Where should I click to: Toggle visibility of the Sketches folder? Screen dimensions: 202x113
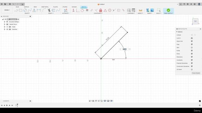click(7, 29)
